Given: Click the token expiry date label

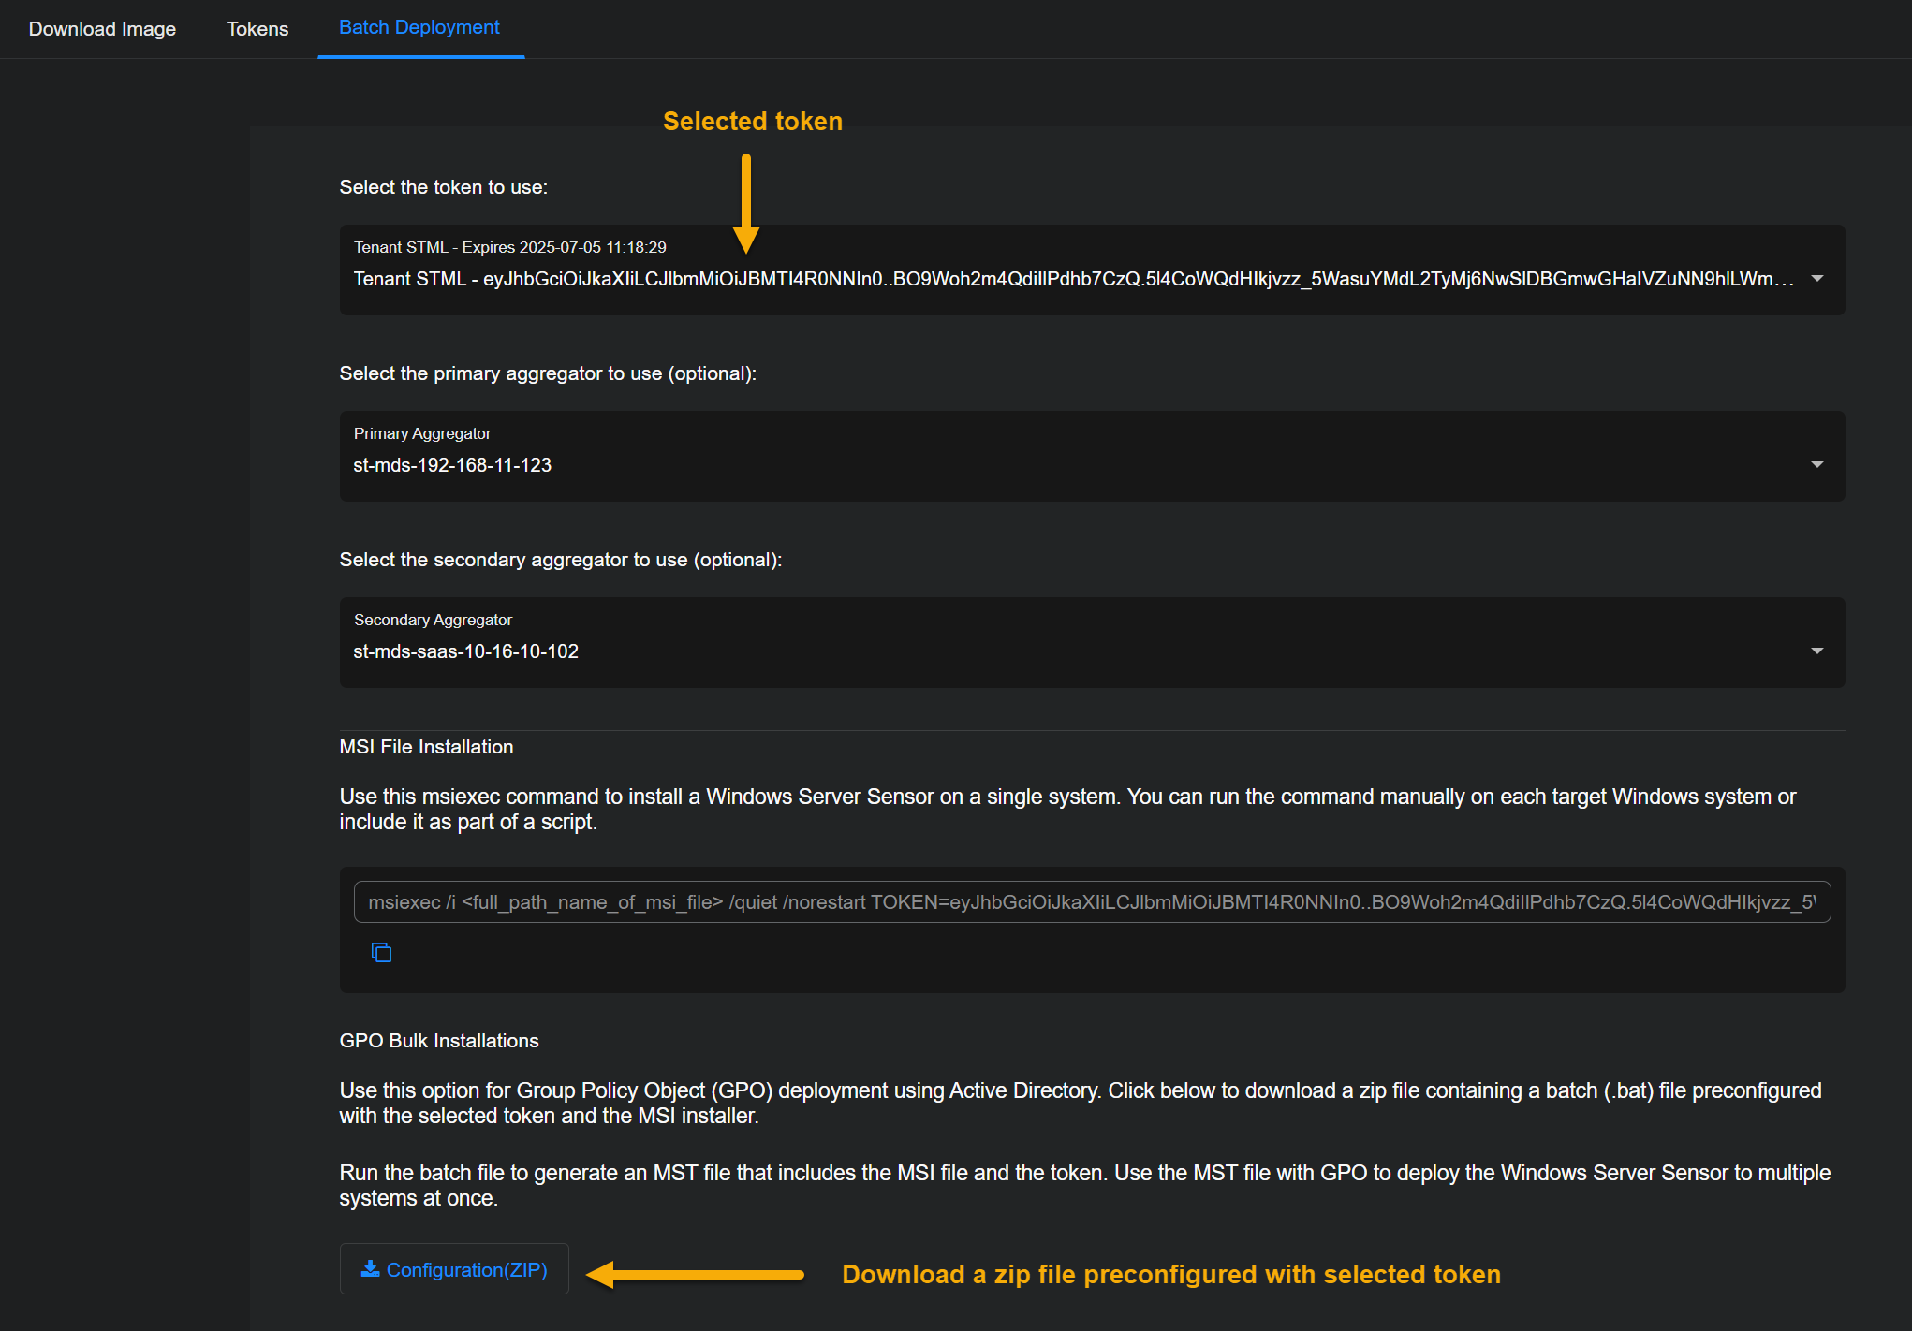Looking at the screenshot, I should click(510, 247).
